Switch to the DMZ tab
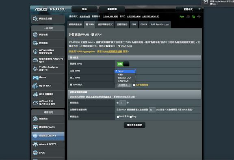This screenshot has height=160, width=234. 134,25
